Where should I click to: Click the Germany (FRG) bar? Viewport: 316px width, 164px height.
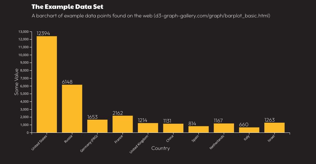(97, 126)
